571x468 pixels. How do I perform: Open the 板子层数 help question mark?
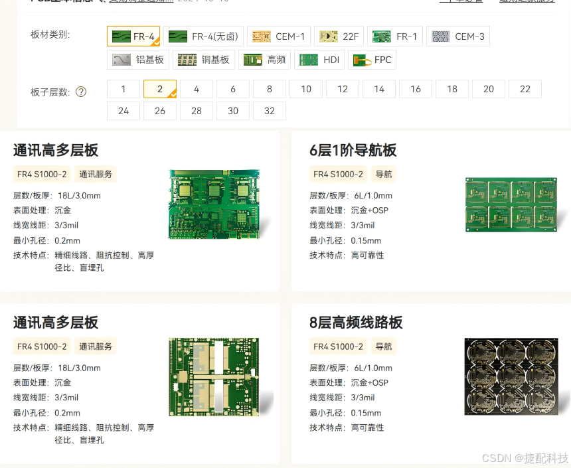tap(81, 92)
